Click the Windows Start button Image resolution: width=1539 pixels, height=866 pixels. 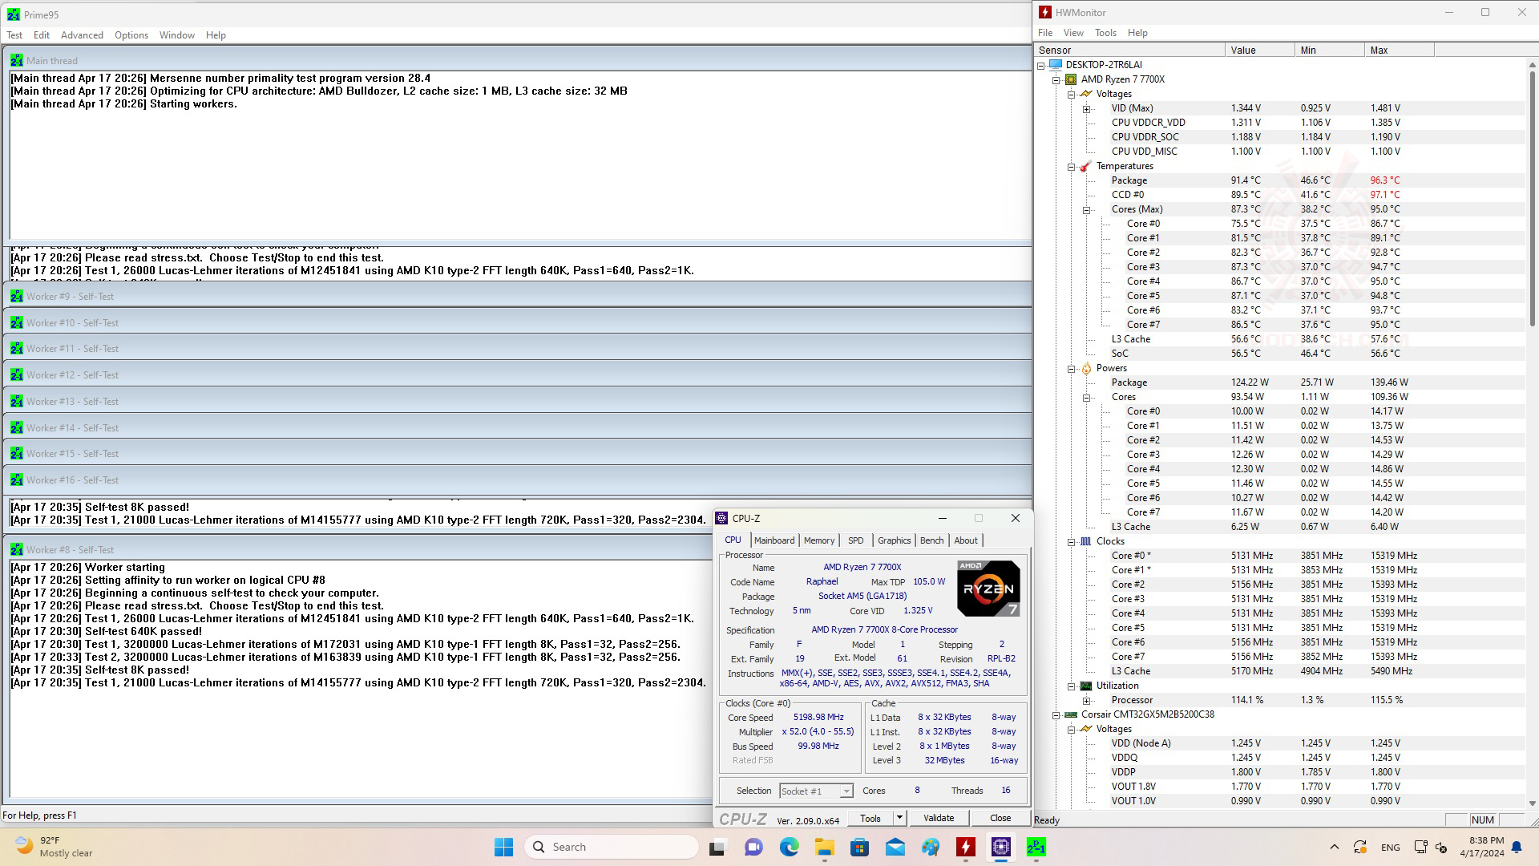click(x=503, y=847)
